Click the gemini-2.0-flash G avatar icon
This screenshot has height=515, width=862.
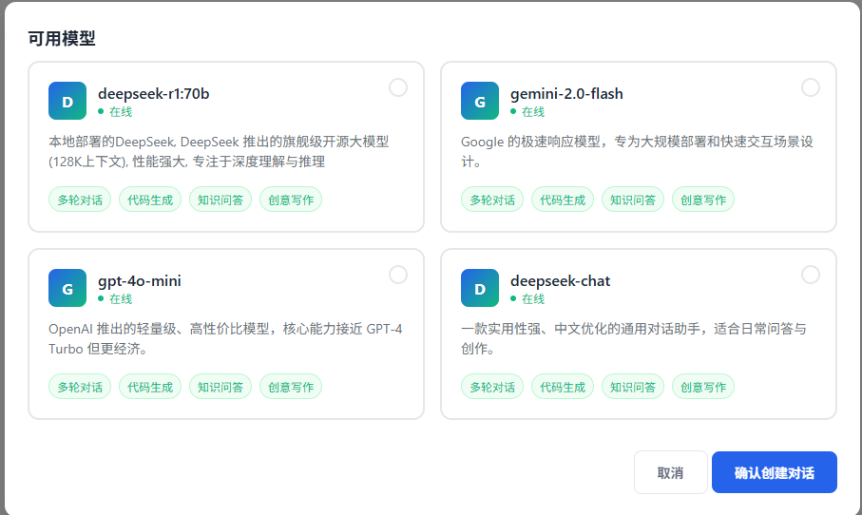[479, 101]
